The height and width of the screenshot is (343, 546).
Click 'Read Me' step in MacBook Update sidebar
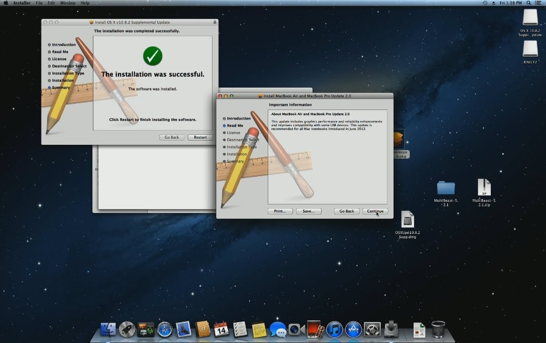(x=235, y=125)
